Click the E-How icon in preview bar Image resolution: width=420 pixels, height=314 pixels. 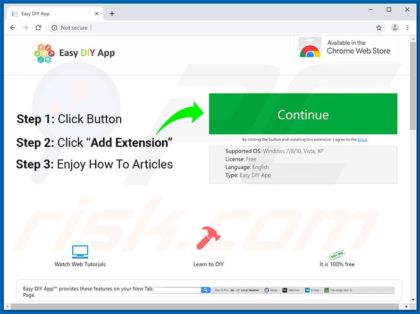pos(307,290)
